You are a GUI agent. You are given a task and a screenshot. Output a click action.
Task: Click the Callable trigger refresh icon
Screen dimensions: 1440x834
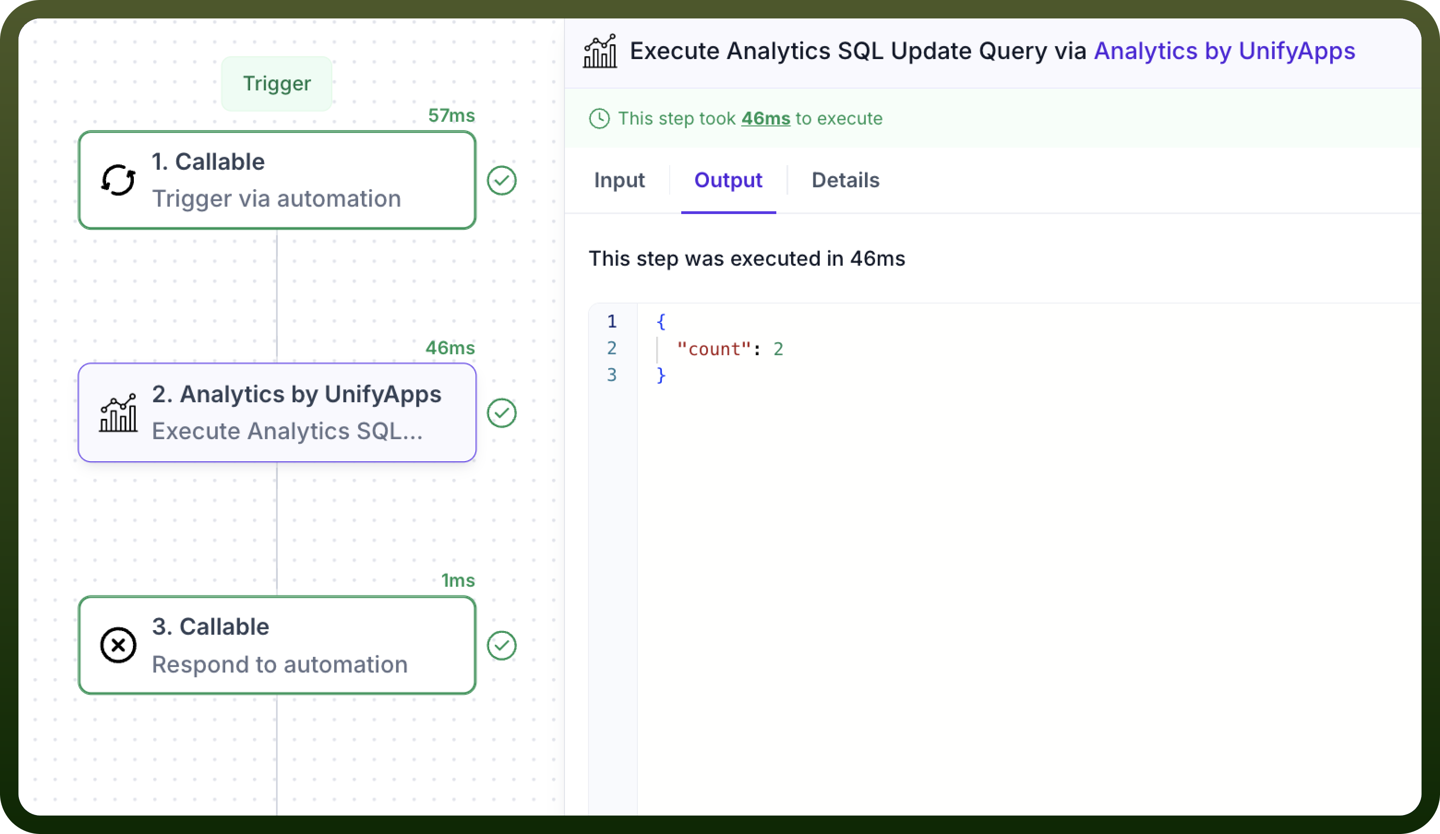(x=118, y=180)
